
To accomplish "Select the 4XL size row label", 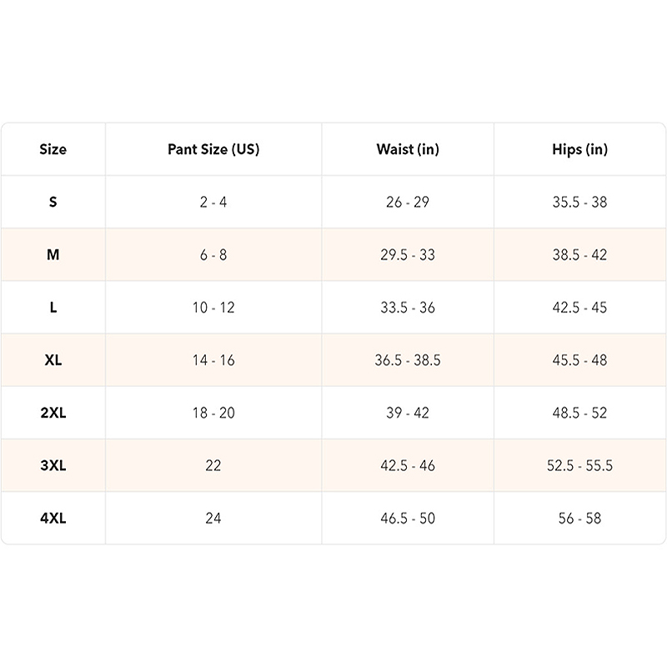I will 53,518.
